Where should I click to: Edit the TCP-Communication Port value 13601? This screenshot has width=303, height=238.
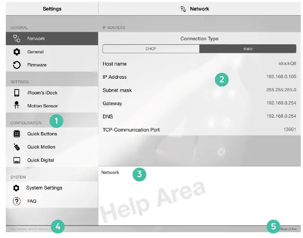290,129
